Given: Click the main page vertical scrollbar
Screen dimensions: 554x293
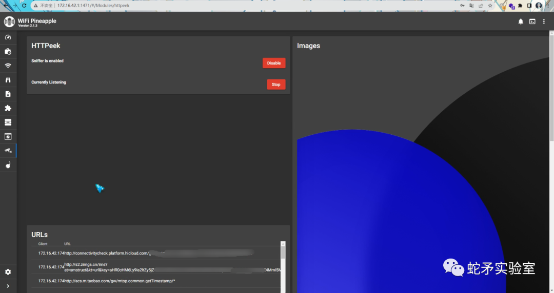Looking at the screenshot, I should click(551, 88).
